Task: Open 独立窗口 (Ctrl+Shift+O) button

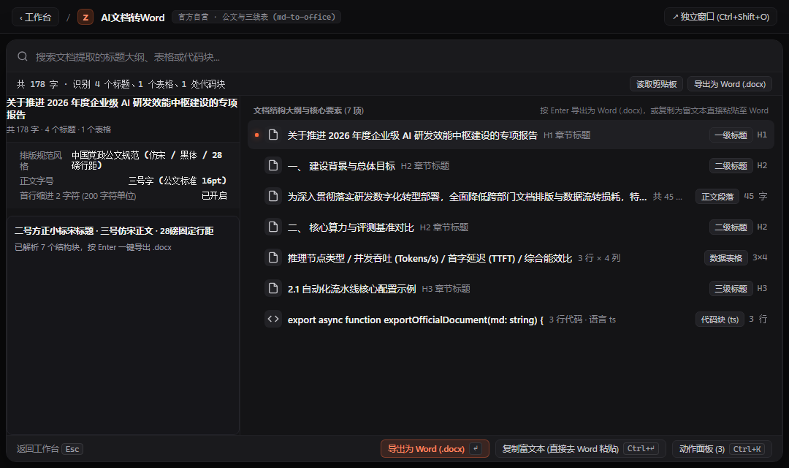Action: tap(720, 17)
